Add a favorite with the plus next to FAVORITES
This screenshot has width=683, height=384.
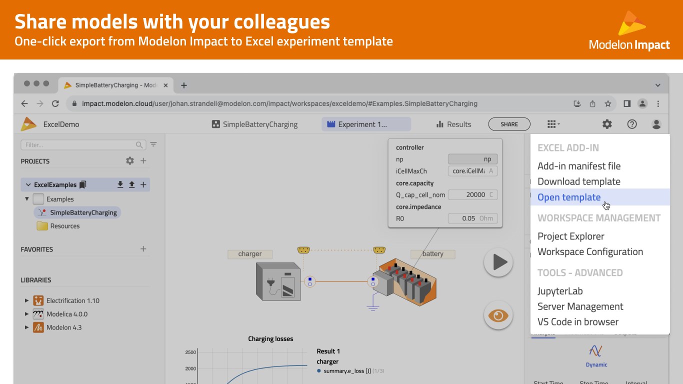(143, 249)
